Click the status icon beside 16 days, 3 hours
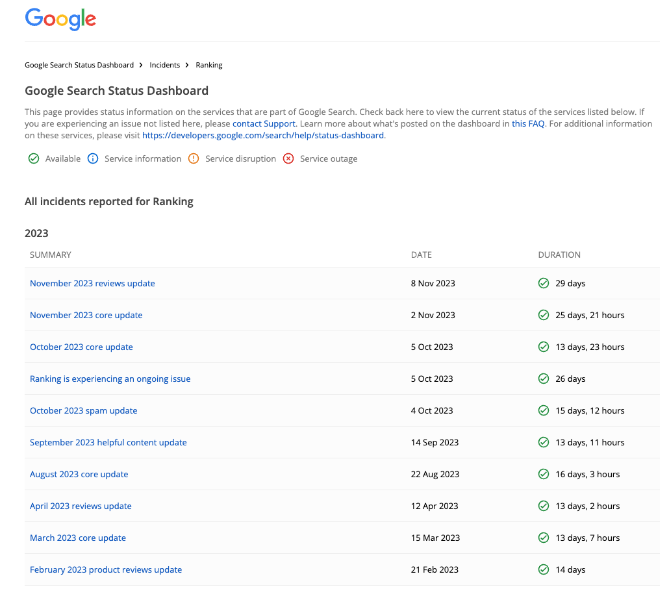Viewport: 669px width, 598px height. point(544,474)
